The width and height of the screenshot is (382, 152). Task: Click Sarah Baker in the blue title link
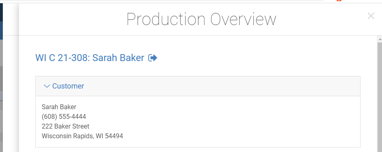118,58
